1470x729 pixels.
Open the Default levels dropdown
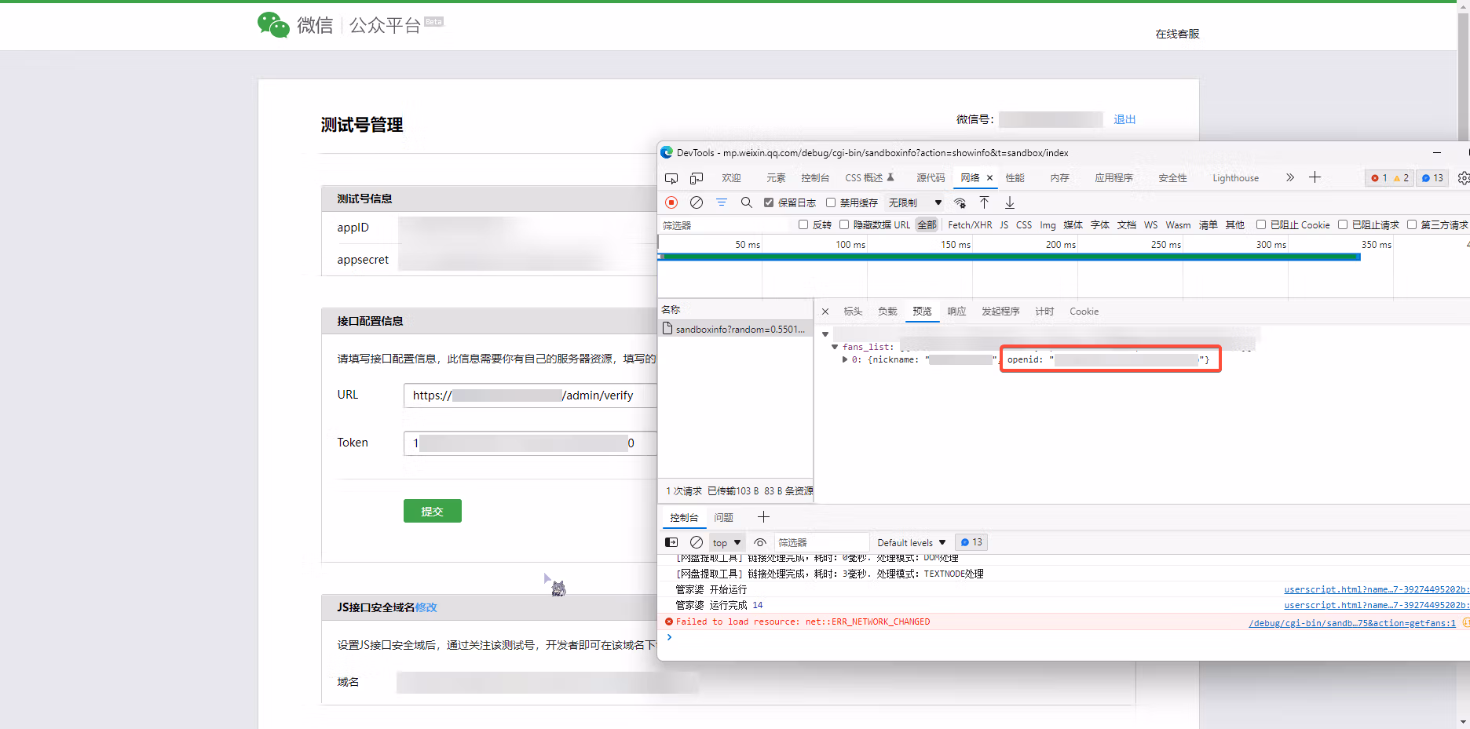[x=912, y=542]
